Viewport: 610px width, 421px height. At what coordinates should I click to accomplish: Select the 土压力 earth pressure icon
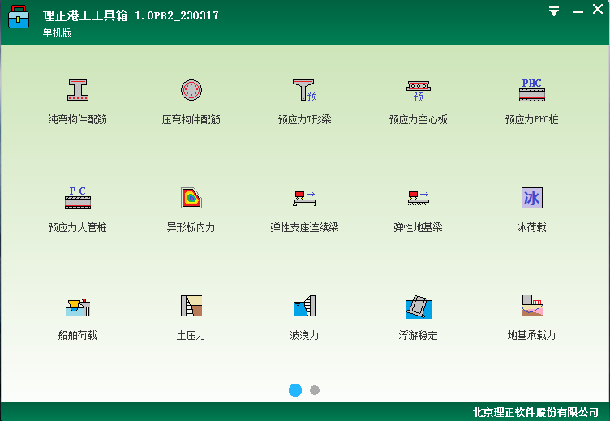[191, 306]
